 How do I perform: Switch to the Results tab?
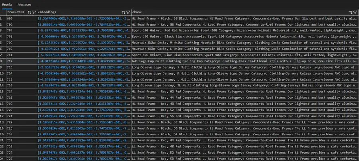pos(7,4)
